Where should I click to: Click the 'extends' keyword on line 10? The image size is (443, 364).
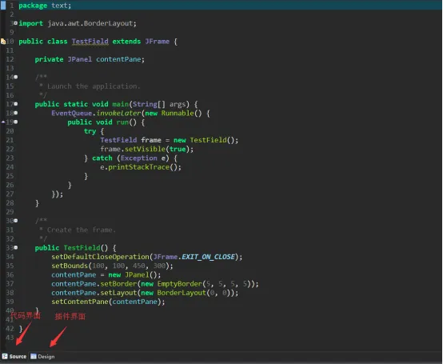point(126,42)
